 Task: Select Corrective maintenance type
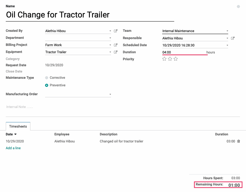pyautogui.click(x=47, y=78)
